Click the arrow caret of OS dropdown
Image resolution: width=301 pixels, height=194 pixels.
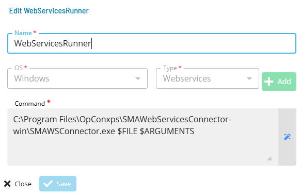pyautogui.click(x=138, y=78)
